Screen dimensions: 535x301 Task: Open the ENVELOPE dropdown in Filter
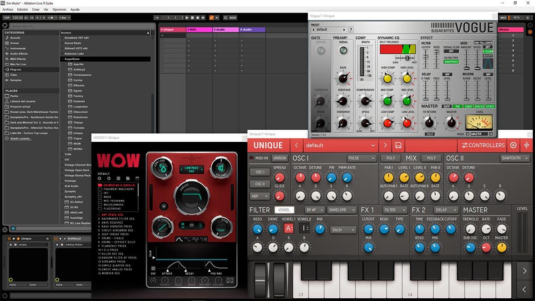click(x=342, y=210)
